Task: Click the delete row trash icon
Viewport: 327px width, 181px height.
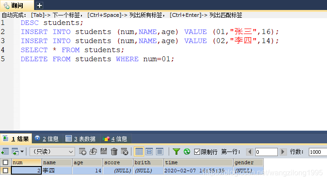Action: coord(114,152)
